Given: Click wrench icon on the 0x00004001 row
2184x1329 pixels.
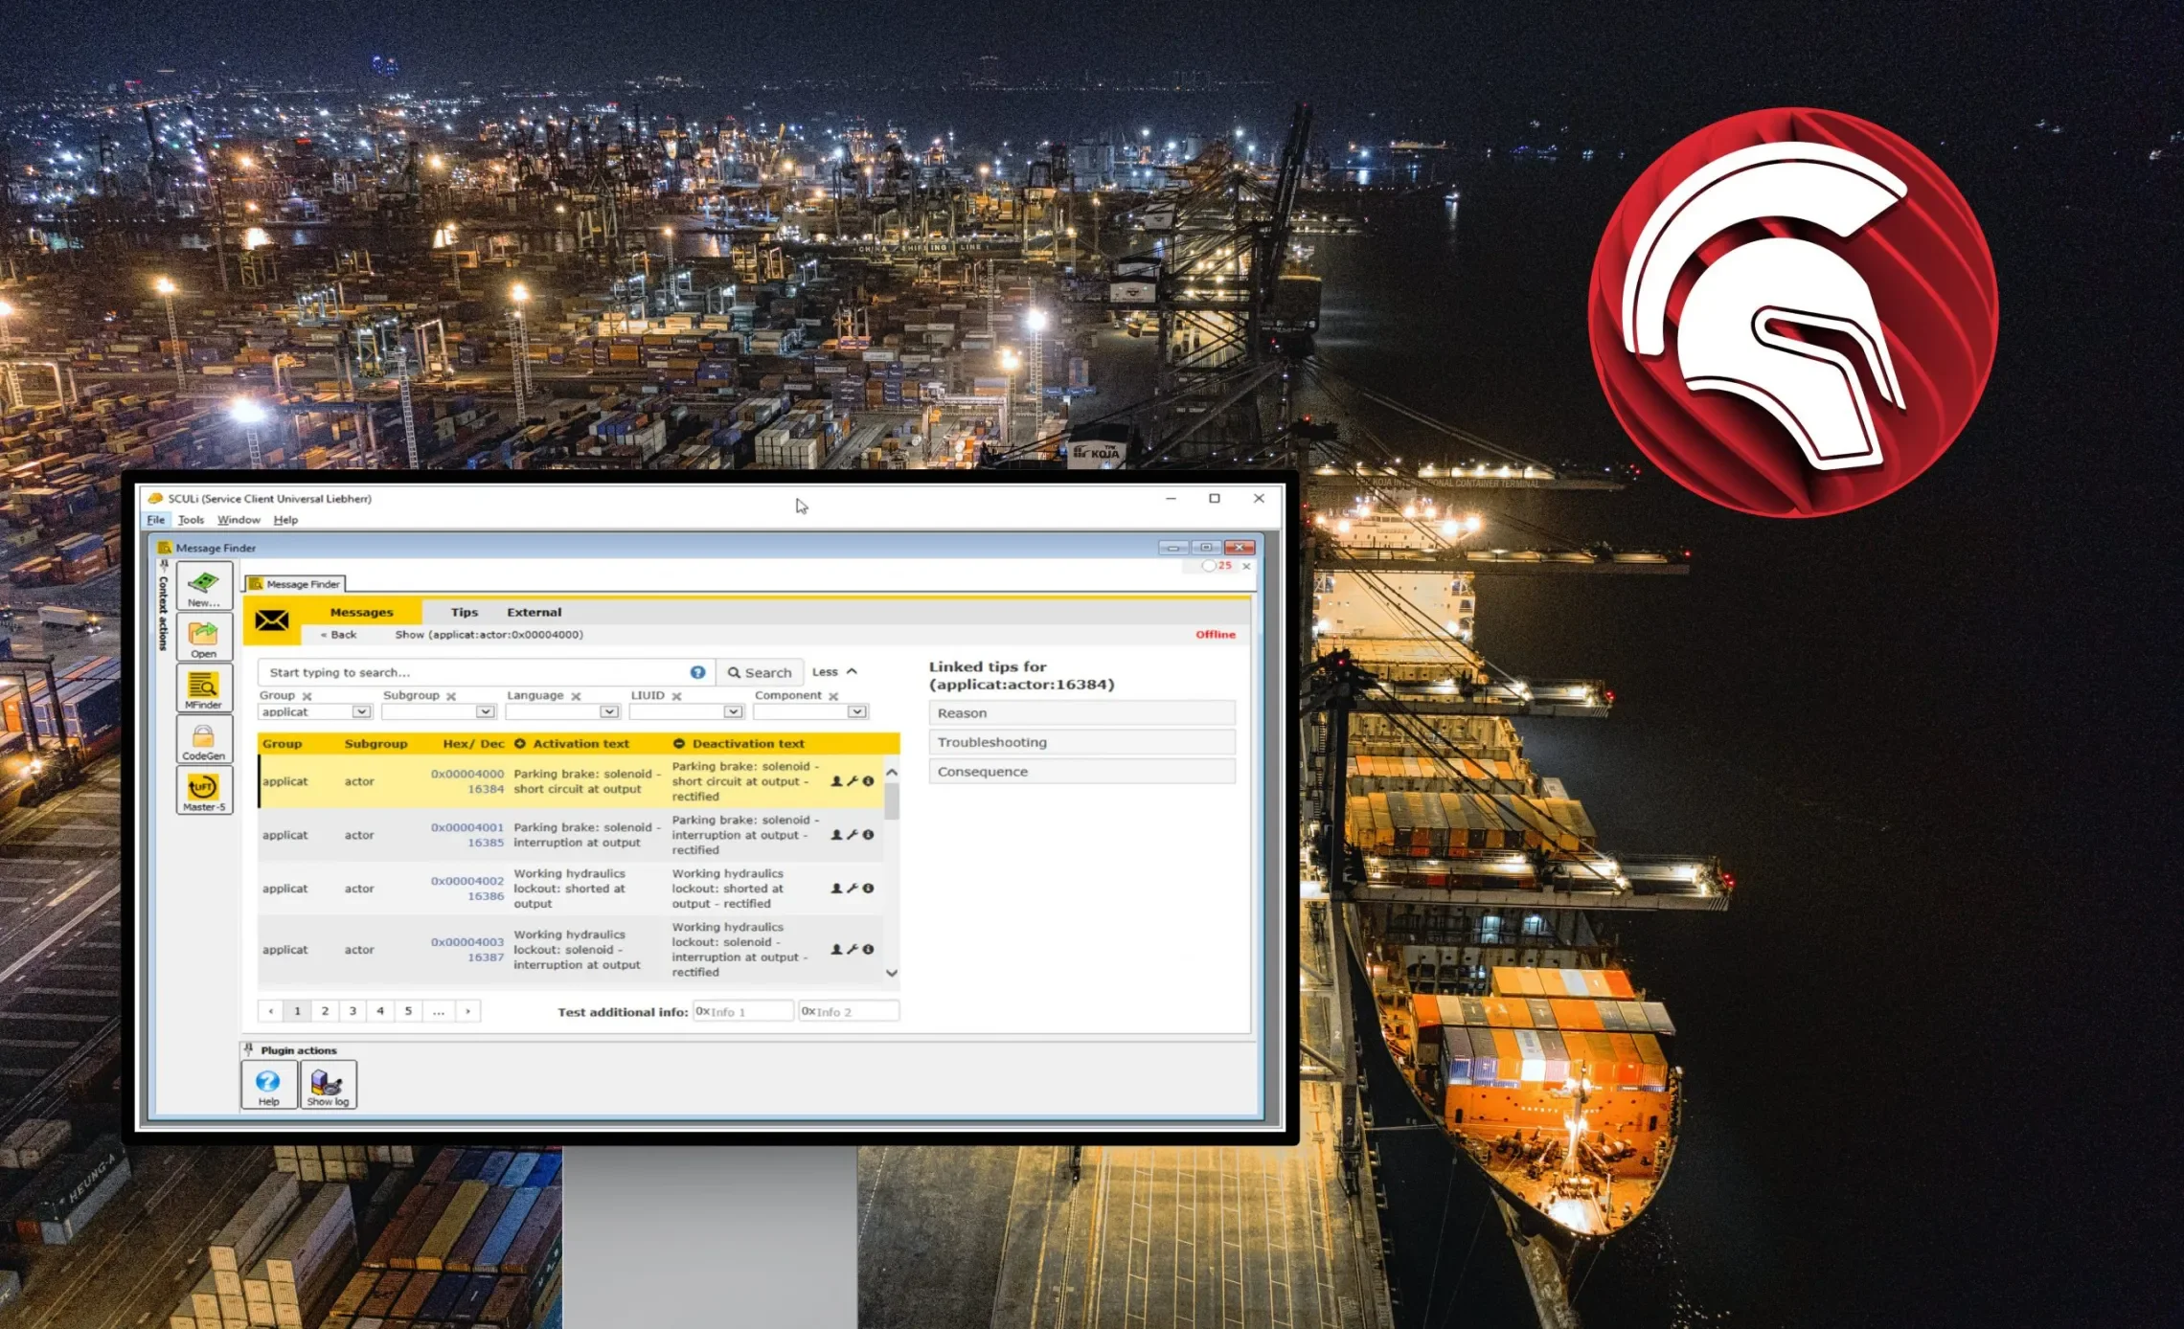Looking at the screenshot, I should (x=852, y=835).
